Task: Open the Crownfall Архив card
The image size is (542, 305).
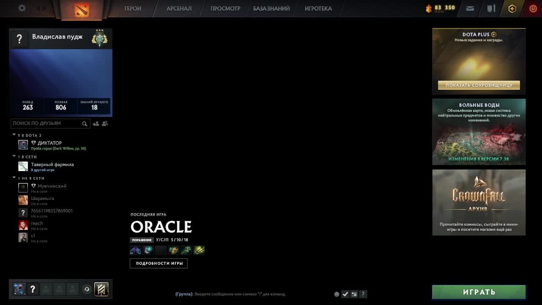Action: coord(479,202)
